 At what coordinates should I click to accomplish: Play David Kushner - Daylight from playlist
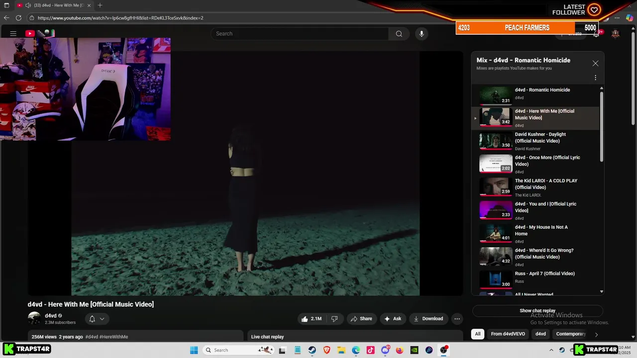point(535,141)
